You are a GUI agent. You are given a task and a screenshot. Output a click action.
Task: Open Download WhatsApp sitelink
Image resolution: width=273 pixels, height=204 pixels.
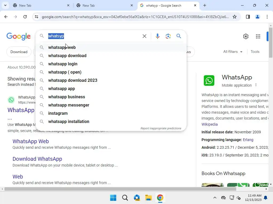[x=37, y=159]
